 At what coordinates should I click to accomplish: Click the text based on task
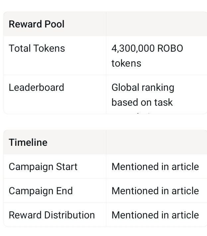pos(142,102)
